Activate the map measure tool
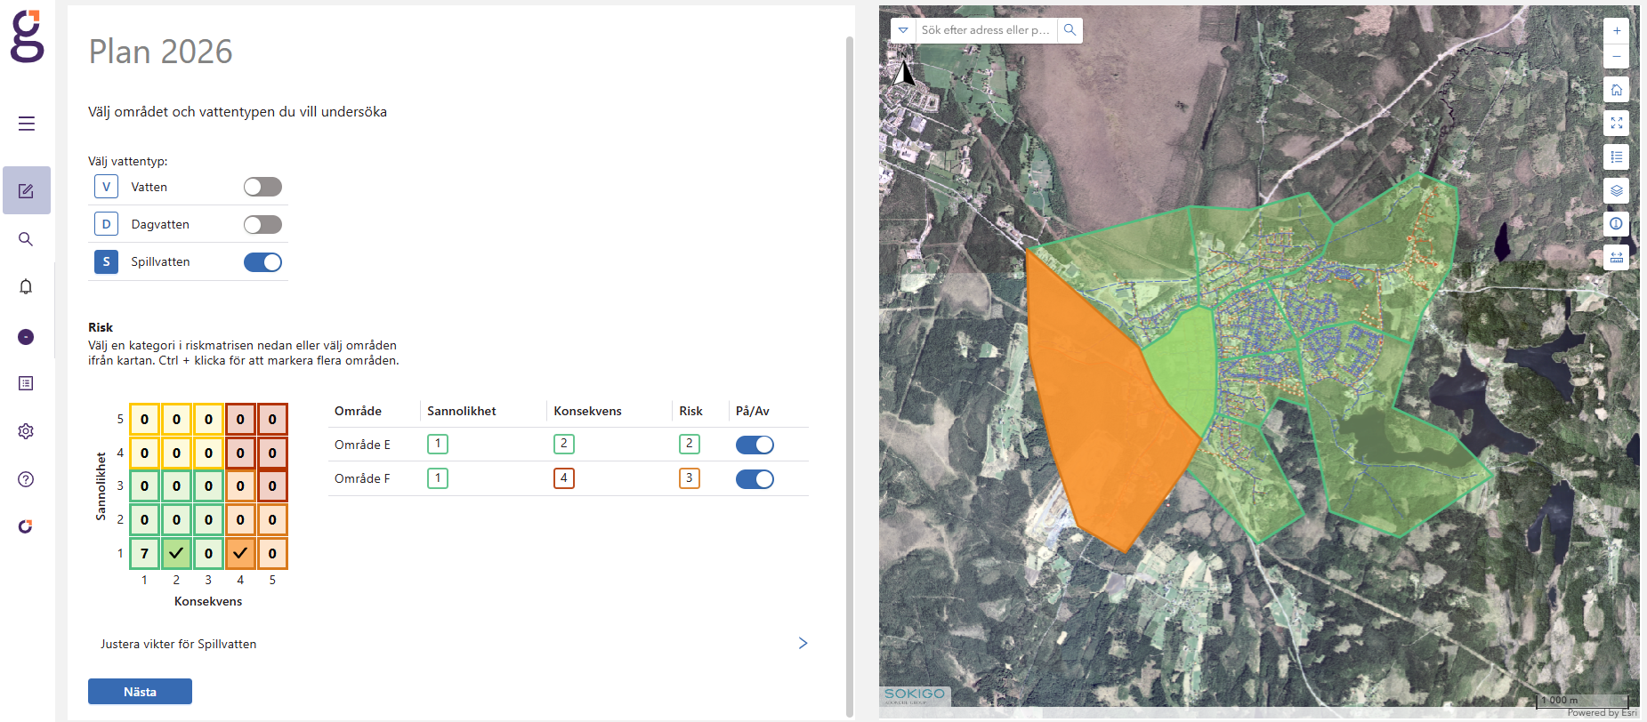This screenshot has width=1647, height=722. click(1616, 258)
